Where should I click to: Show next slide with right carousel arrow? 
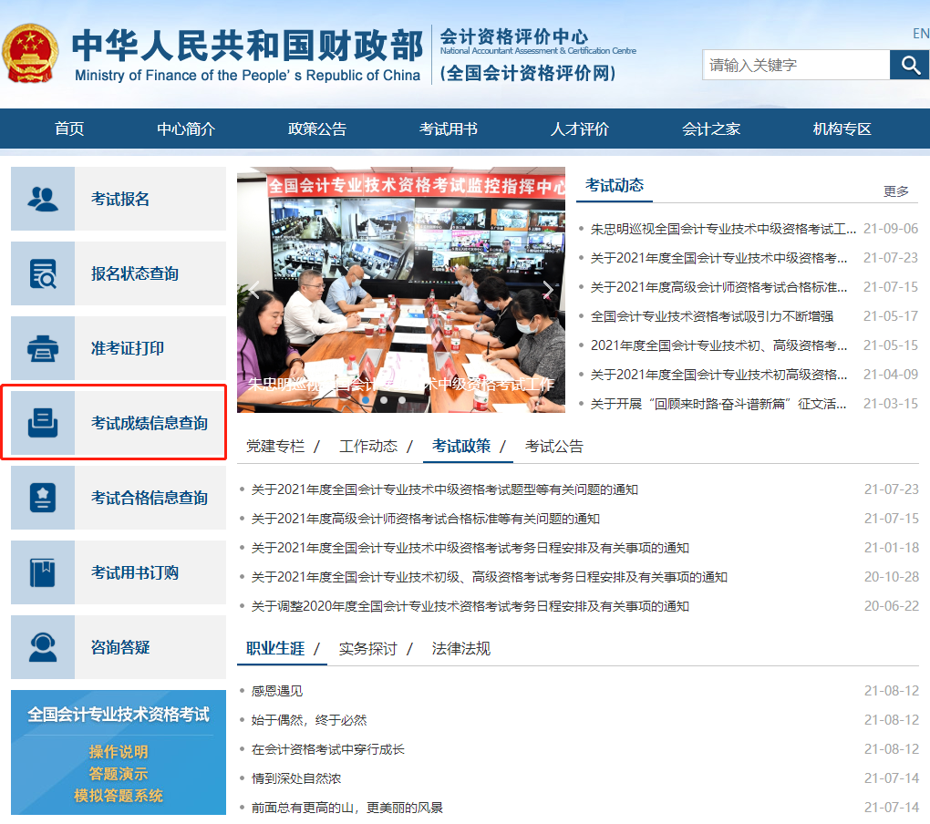[x=548, y=291]
